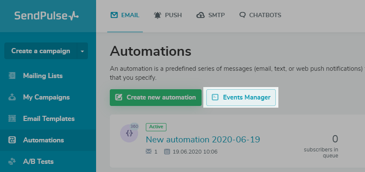Open the EMAIL tab
365x172 pixels.
125,15
